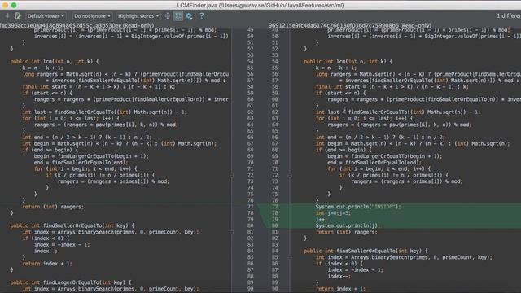Click int last = findSmallerOrEqualTo line in right pane

(x=398, y=112)
